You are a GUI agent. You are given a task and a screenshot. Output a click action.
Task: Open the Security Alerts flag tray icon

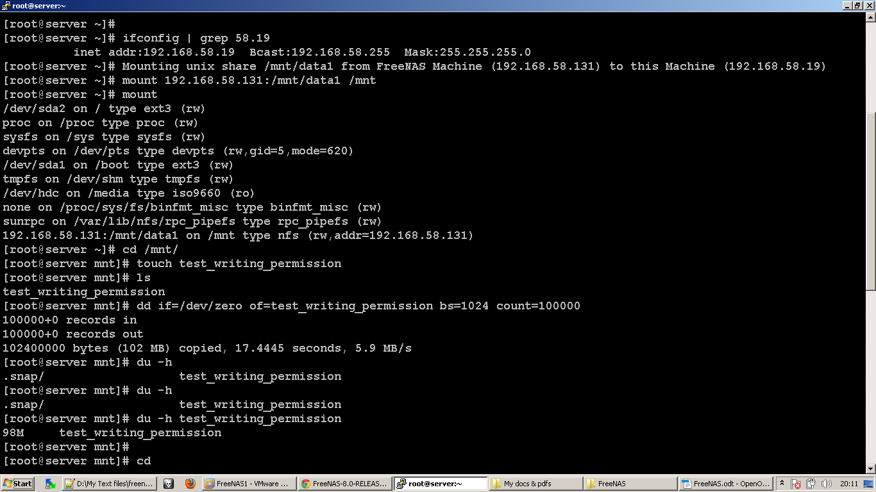click(x=795, y=484)
